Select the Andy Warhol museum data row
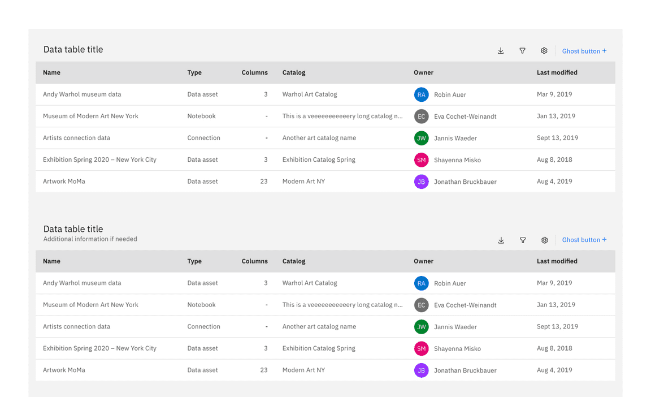 [x=82, y=94]
